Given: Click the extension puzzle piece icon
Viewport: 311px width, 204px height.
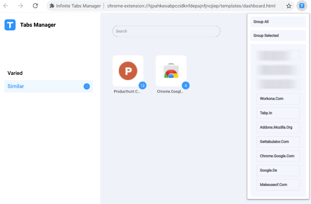Looking at the screenshot, I should pyautogui.click(x=52, y=6).
